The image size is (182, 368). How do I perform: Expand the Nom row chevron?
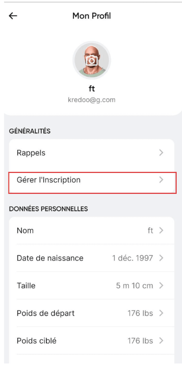161,230
